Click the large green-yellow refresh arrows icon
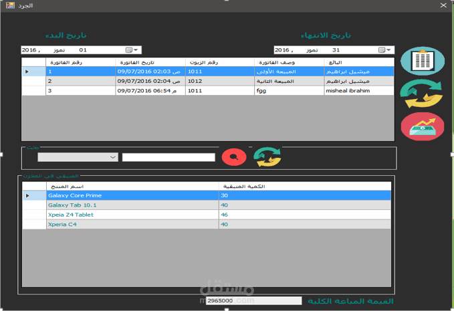This screenshot has height=311, width=454. [x=421, y=94]
